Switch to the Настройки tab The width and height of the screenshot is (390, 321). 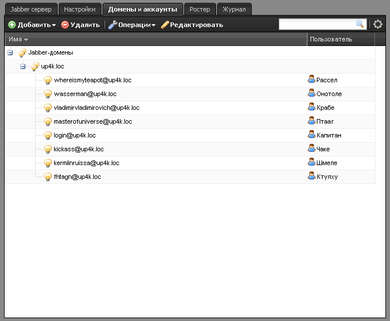click(80, 9)
